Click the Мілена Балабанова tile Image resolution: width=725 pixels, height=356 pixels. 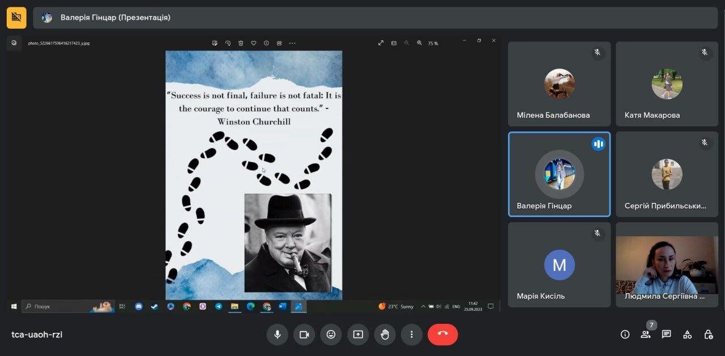pyautogui.click(x=559, y=84)
